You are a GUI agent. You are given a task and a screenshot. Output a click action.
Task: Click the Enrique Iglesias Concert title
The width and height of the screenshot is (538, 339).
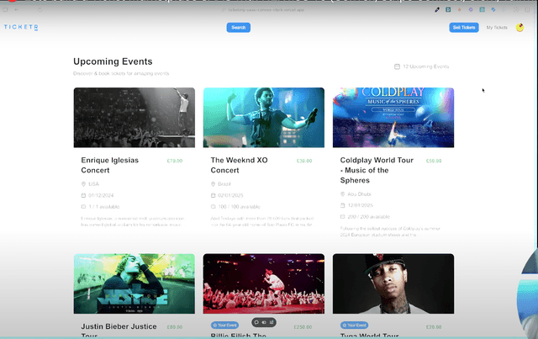click(x=110, y=165)
